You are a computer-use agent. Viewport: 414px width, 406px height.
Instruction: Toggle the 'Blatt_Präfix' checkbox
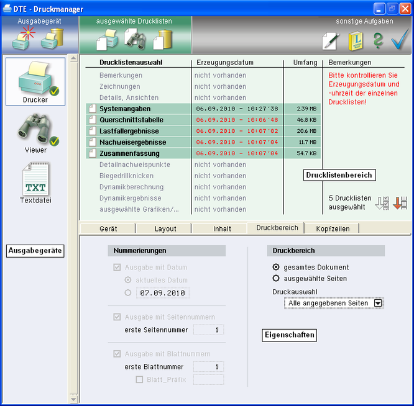click(139, 379)
